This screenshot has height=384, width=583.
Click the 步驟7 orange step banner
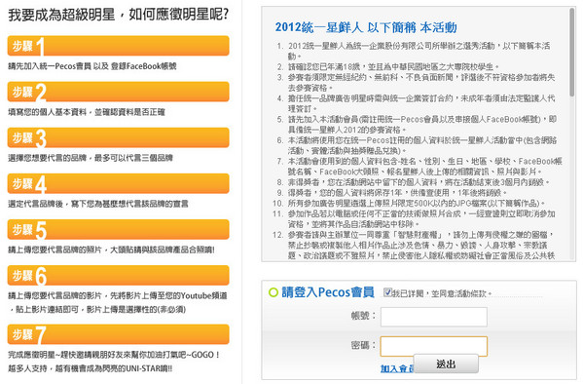(118, 334)
